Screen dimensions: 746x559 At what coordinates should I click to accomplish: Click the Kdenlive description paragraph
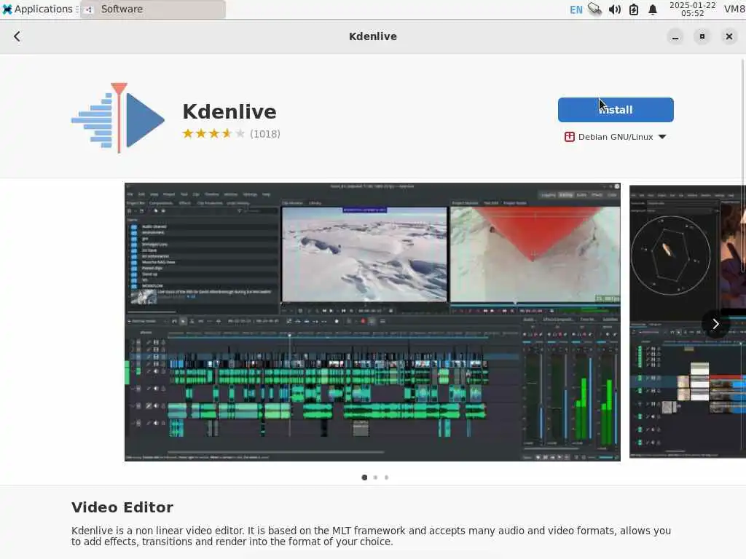(371, 536)
